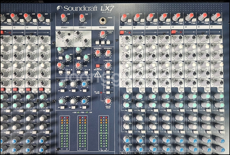This screenshot has height=155, width=230.
Task: Turn the channel 25 AUX1 green knob
Action: (x=126, y=97)
